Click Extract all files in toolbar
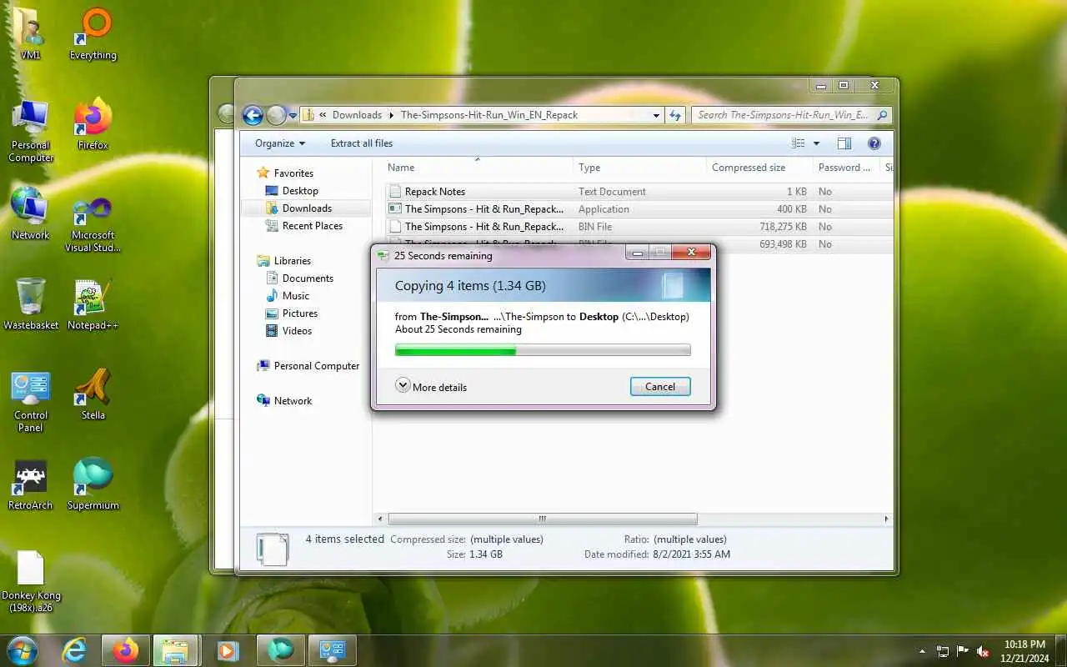 pos(362,143)
